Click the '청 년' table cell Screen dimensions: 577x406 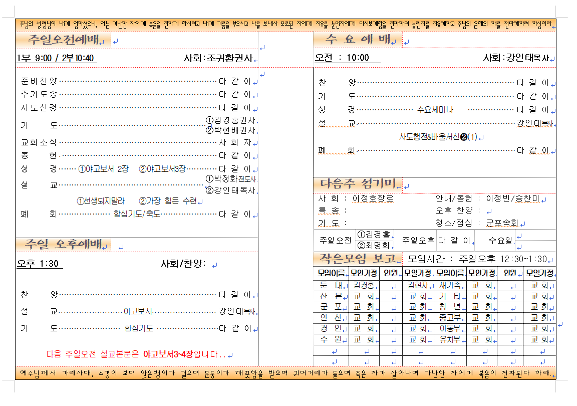(450, 307)
